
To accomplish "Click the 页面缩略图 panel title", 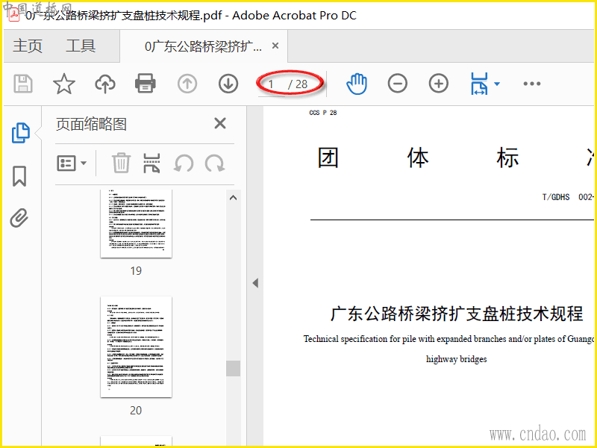I will tap(91, 124).
